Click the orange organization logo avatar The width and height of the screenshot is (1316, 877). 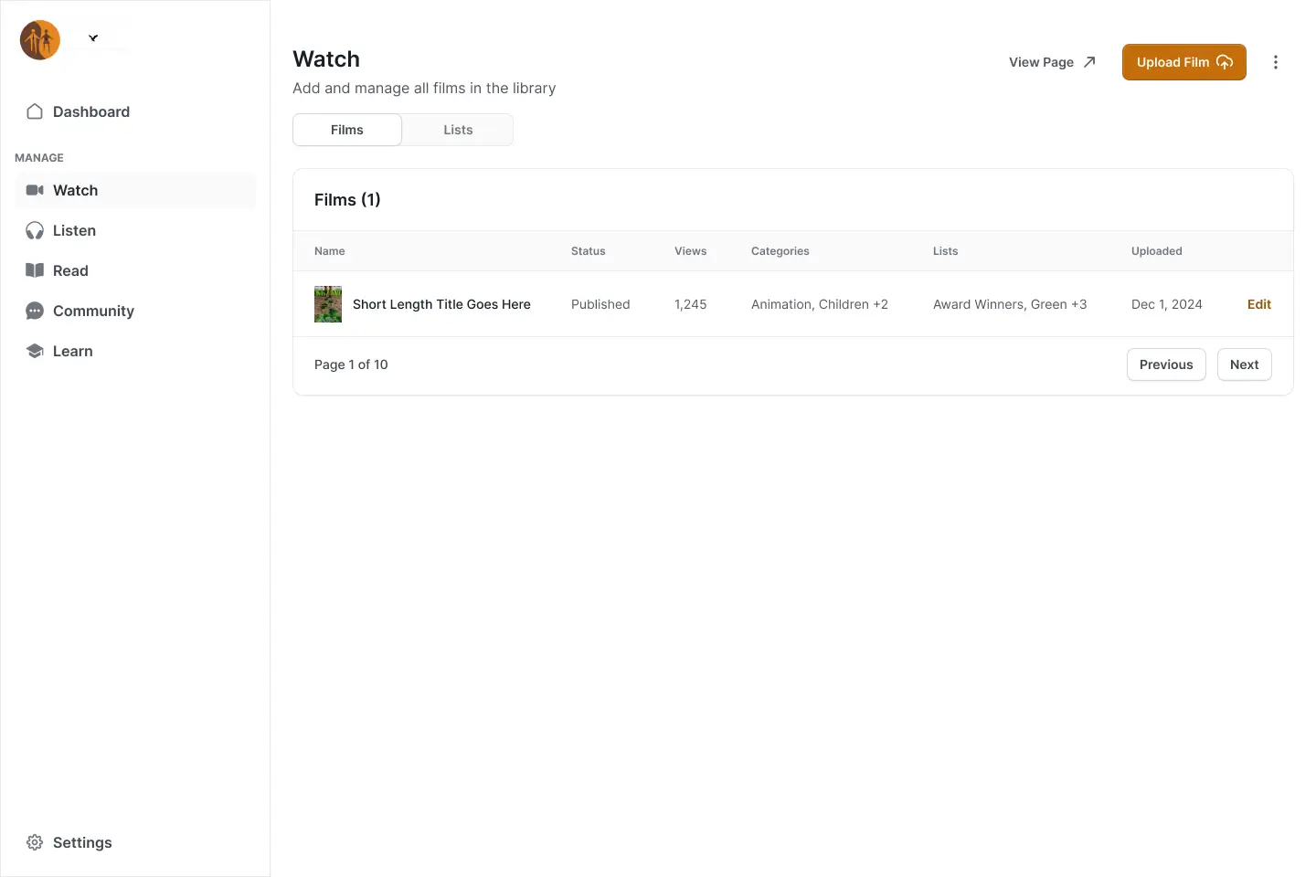(40, 40)
